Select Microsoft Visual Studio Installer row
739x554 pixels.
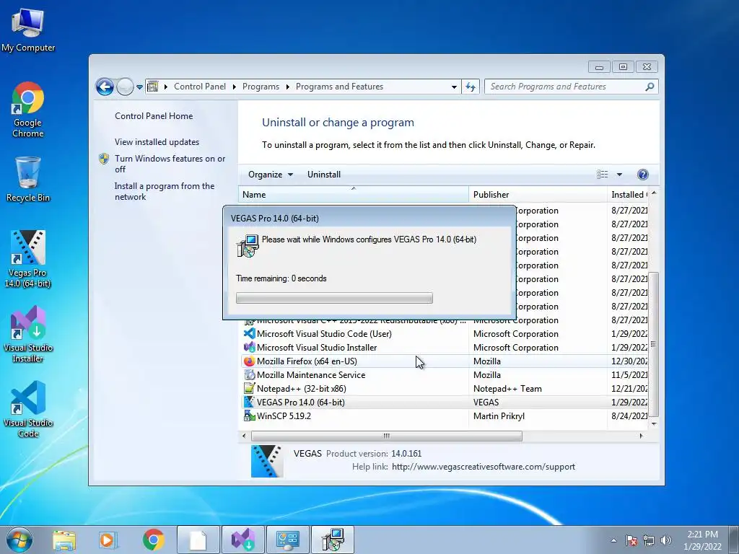click(445, 348)
